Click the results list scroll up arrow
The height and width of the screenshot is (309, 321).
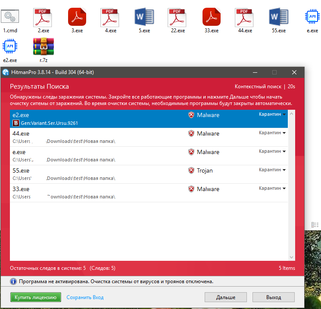[x=292, y=114]
